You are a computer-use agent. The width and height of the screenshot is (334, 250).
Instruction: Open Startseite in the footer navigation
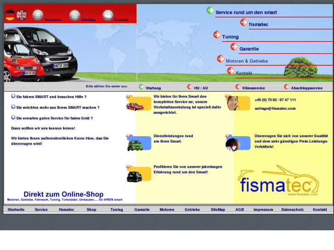click(x=16, y=210)
